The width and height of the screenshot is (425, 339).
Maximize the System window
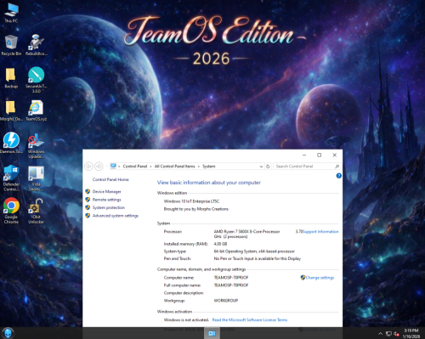320,155
